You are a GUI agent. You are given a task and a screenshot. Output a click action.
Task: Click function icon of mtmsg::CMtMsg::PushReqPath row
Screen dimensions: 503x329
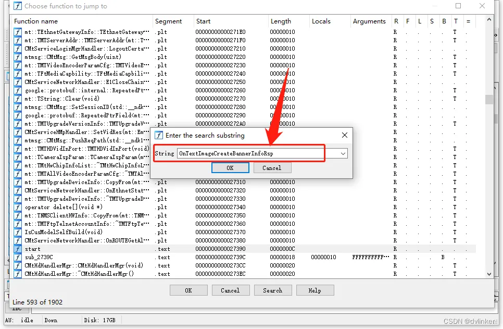tap(18, 141)
